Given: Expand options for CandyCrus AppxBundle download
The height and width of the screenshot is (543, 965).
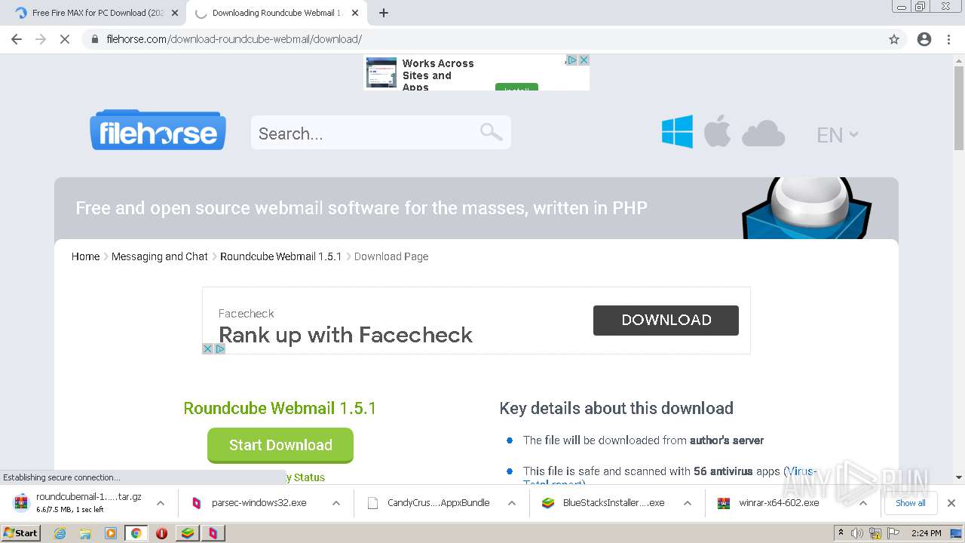Looking at the screenshot, I should pyautogui.click(x=511, y=503).
